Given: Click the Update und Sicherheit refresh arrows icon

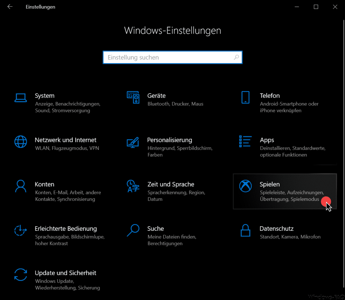Looking at the screenshot, I should 21,275.
